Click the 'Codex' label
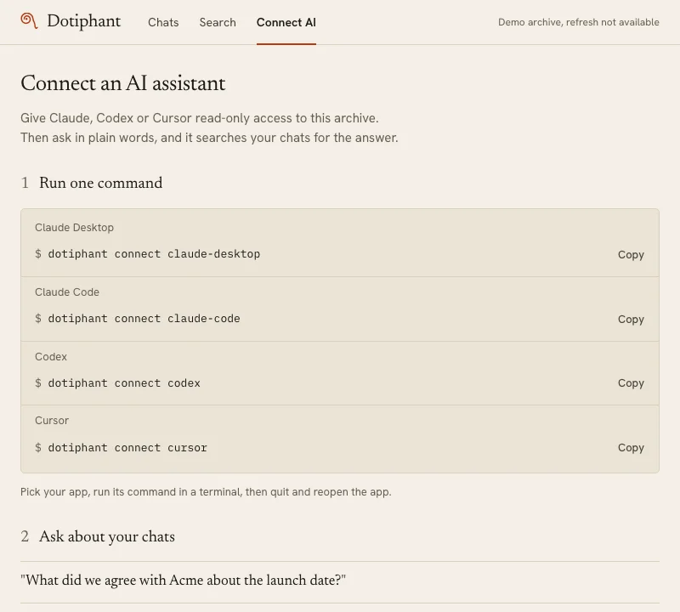 click(x=51, y=356)
